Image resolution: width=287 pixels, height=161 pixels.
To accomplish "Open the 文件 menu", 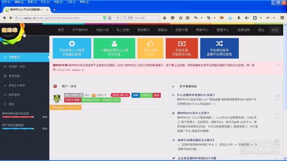I will [x=6, y=2].
